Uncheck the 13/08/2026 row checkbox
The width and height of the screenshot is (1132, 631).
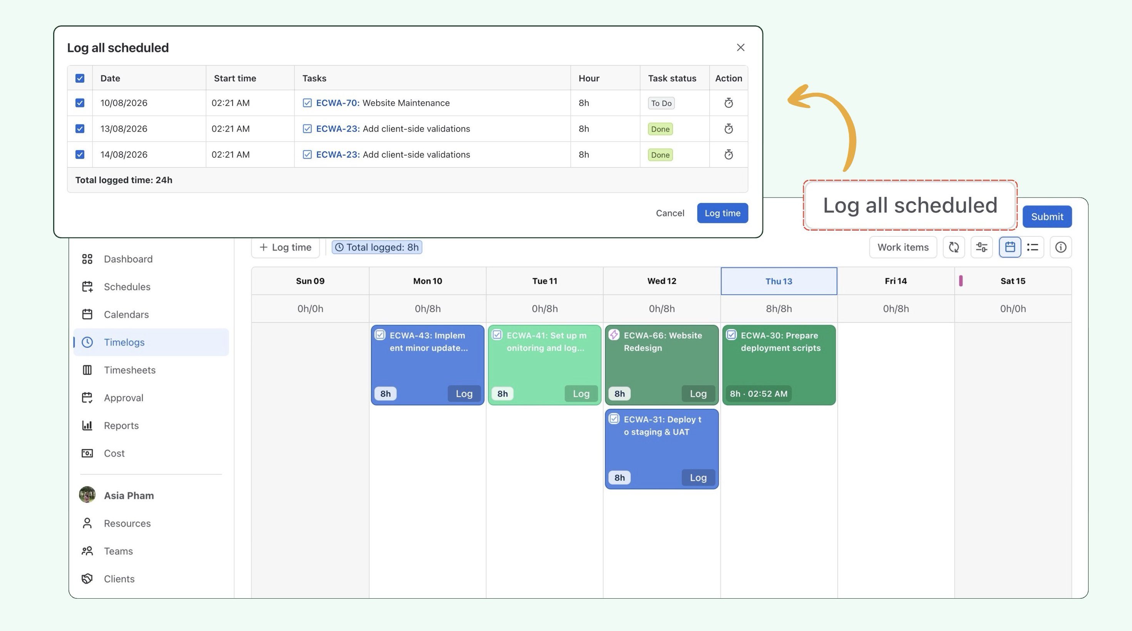[80, 129]
